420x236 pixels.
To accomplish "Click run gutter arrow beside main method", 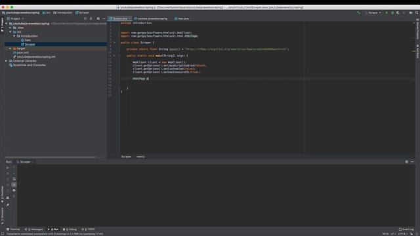I will click(114, 56).
